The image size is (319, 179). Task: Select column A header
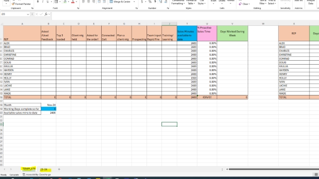click(x=22, y=24)
